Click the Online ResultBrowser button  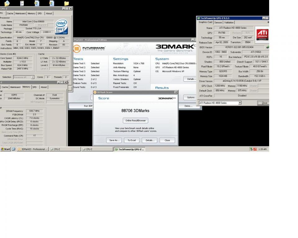136,121
